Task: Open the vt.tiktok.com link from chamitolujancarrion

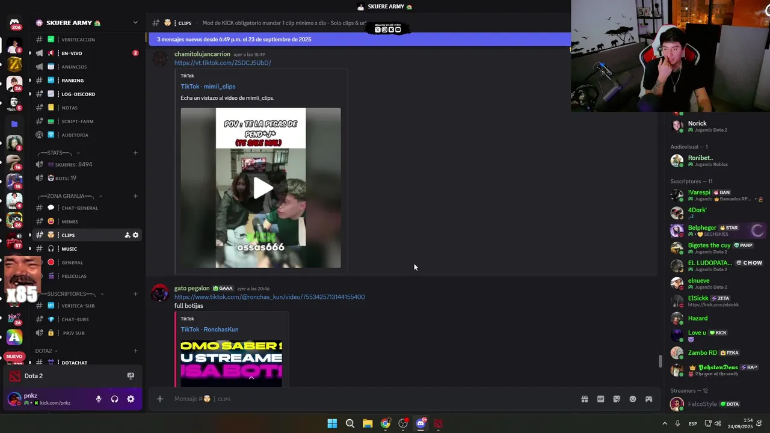Action: point(223,63)
